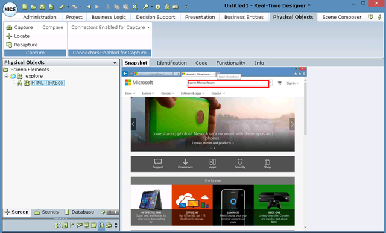Click the NICE application menu orb
Image resolution: width=386 pixels, height=233 pixels.
click(x=10, y=10)
